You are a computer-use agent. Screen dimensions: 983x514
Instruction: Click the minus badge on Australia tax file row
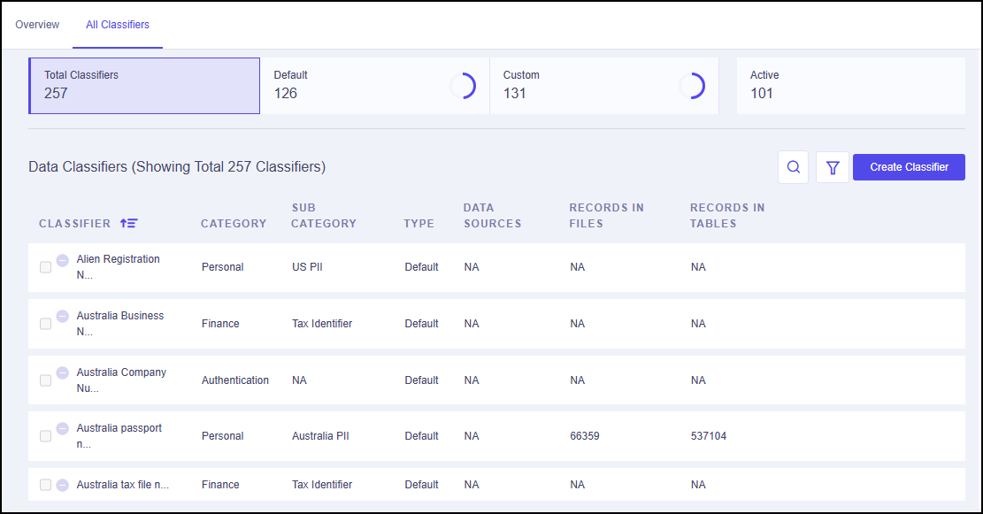click(x=61, y=484)
